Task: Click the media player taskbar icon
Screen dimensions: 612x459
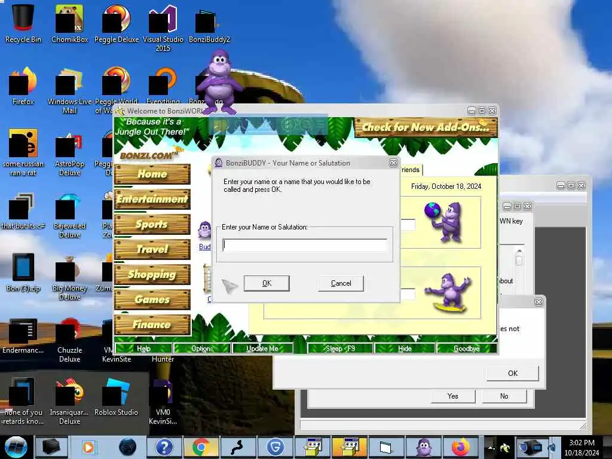Action: point(88,447)
